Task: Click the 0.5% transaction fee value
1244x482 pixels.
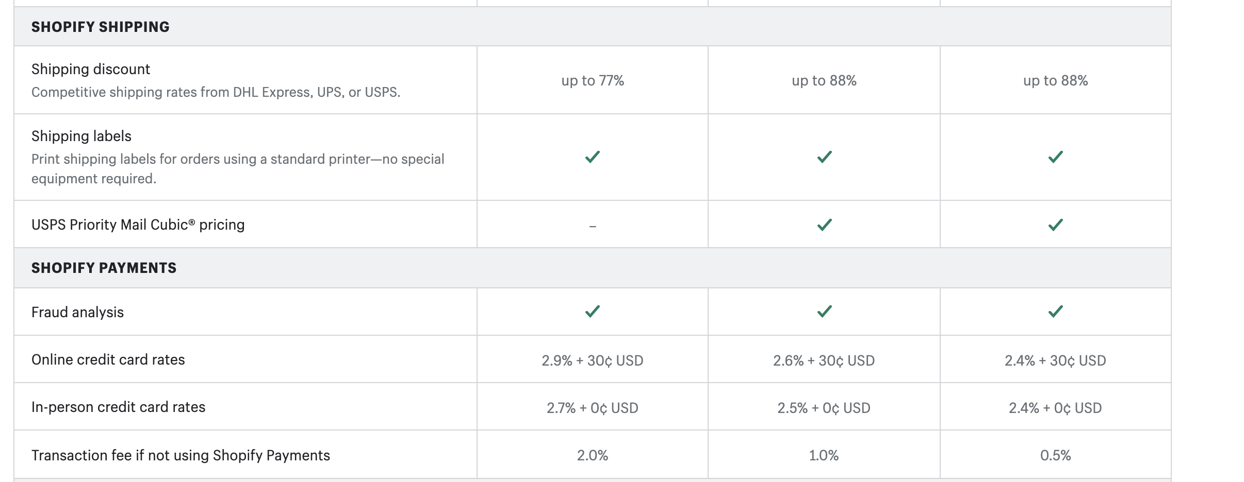Action: 1056,455
